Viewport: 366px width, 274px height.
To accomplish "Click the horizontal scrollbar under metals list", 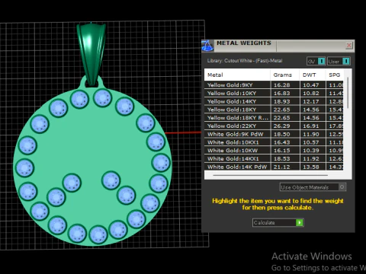I will coord(270,175).
